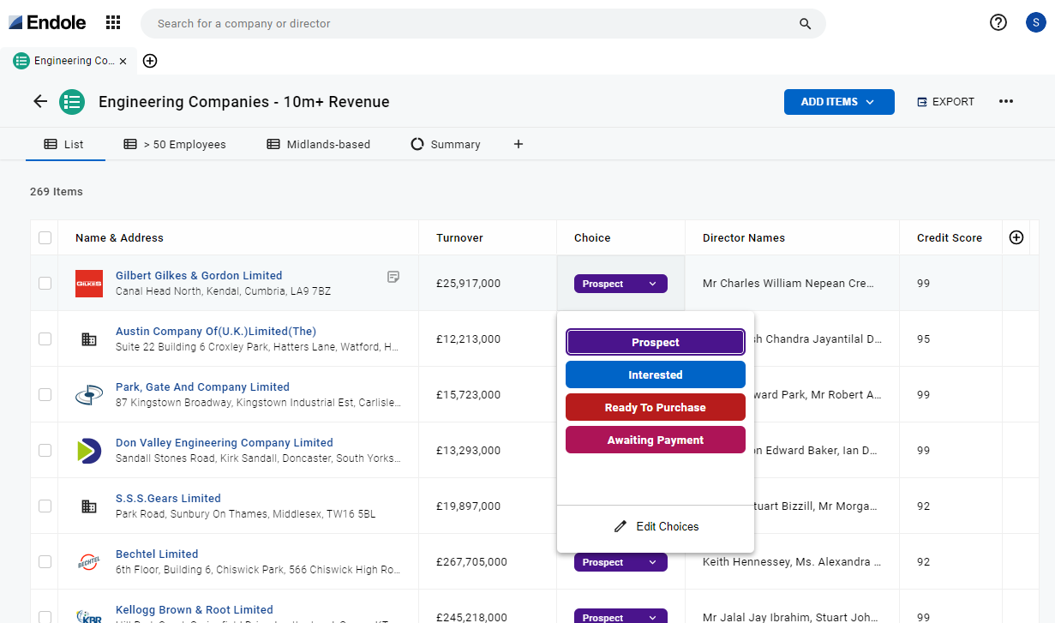
Task: Click Park, Gate And Company logo
Action: pos(89,395)
